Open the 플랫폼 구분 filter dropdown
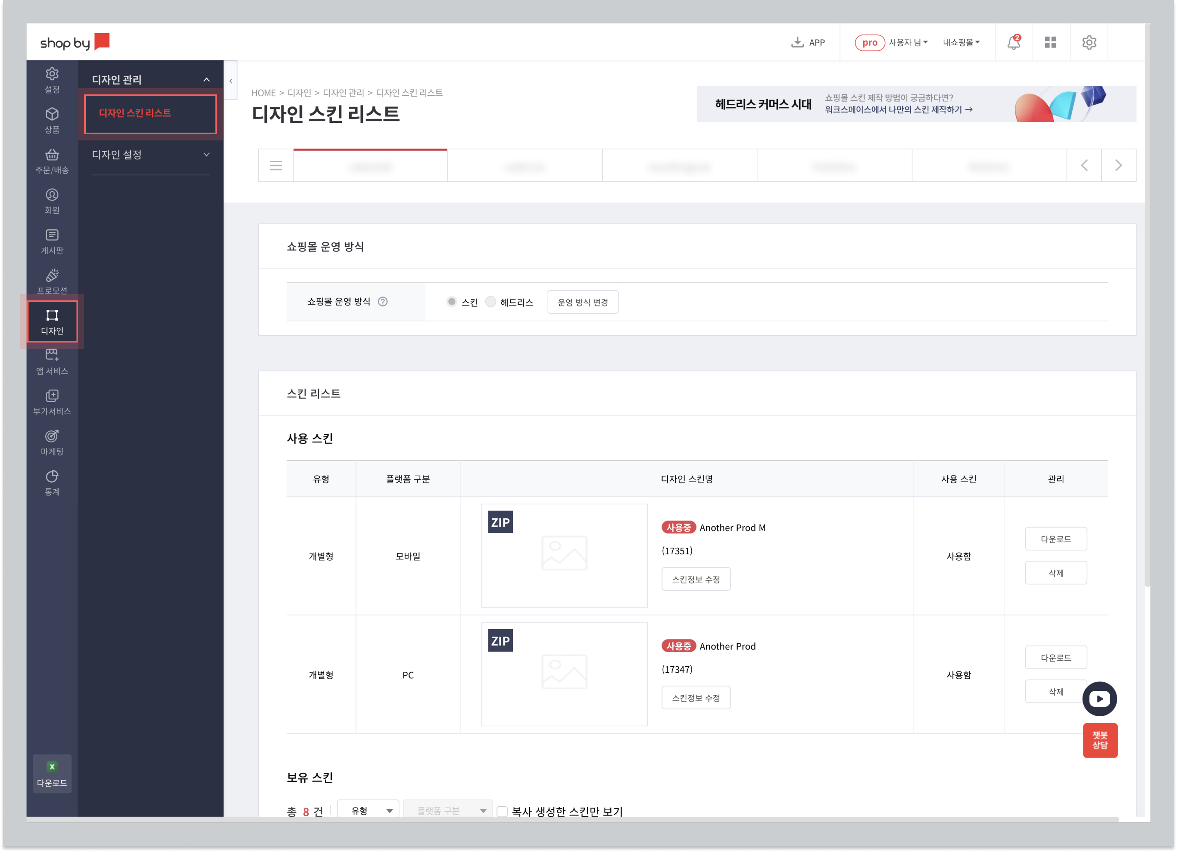Screen dimensions: 1177x852 (x=448, y=810)
